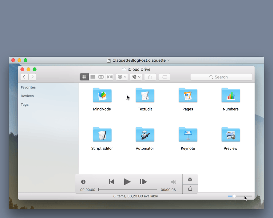The image size is (273, 218).
Task: Switch to icon view
Action: coord(84,77)
